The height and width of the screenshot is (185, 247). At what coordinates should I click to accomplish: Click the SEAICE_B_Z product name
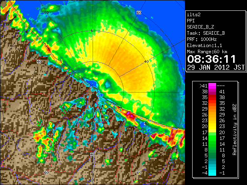pyautogui.click(x=200, y=27)
